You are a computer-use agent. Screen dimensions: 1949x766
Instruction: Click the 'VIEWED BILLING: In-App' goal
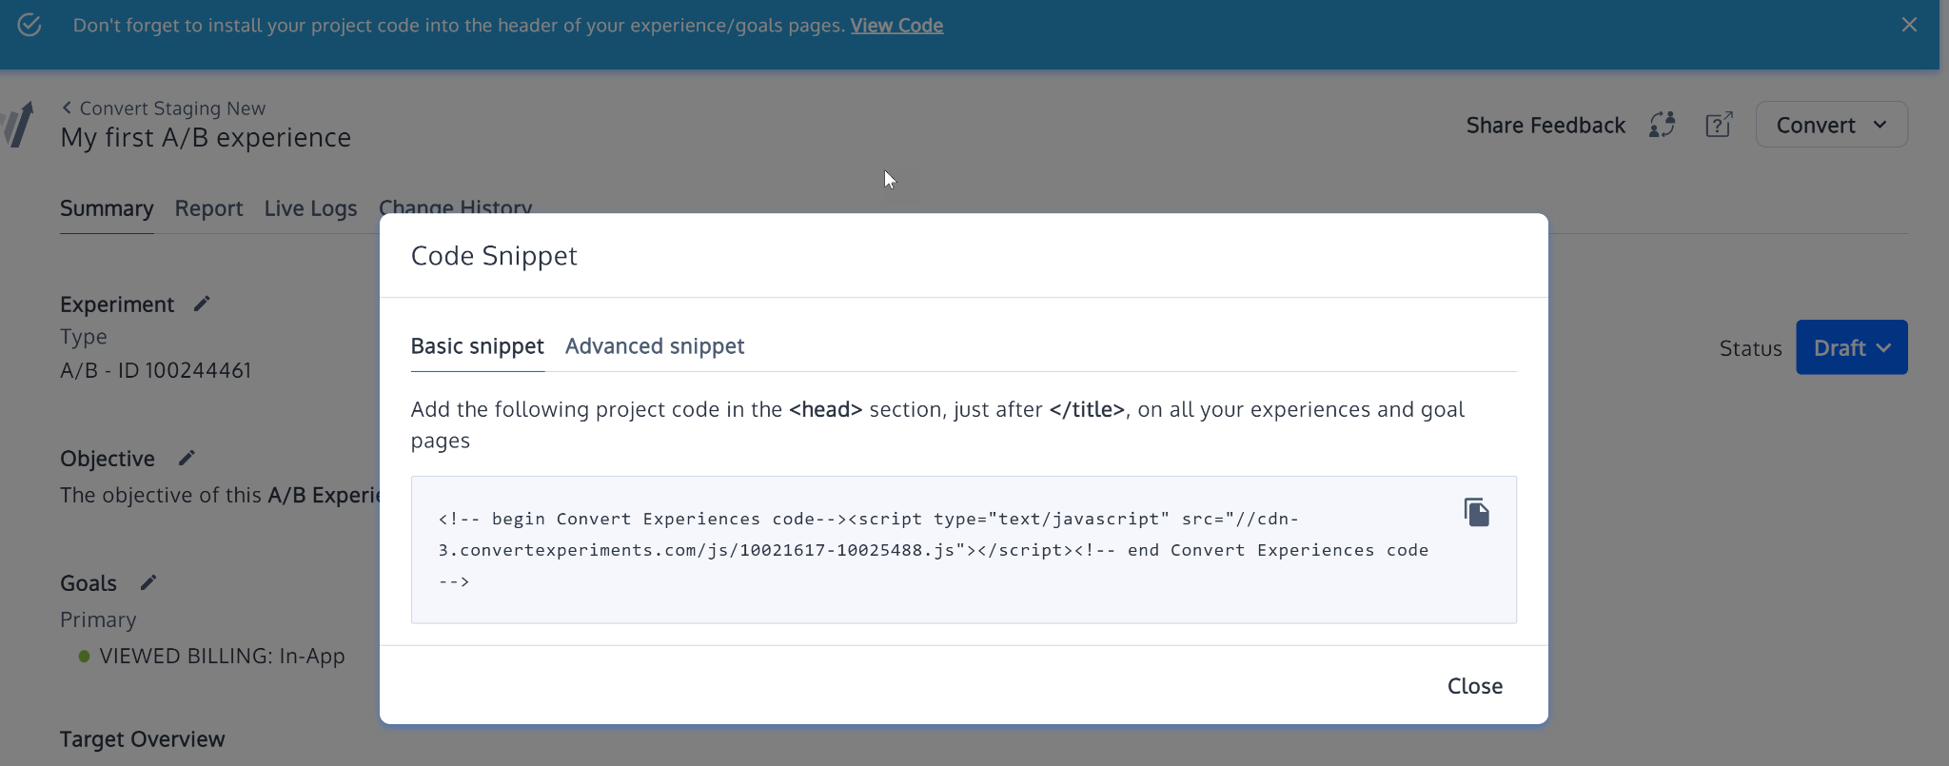(222, 657)
